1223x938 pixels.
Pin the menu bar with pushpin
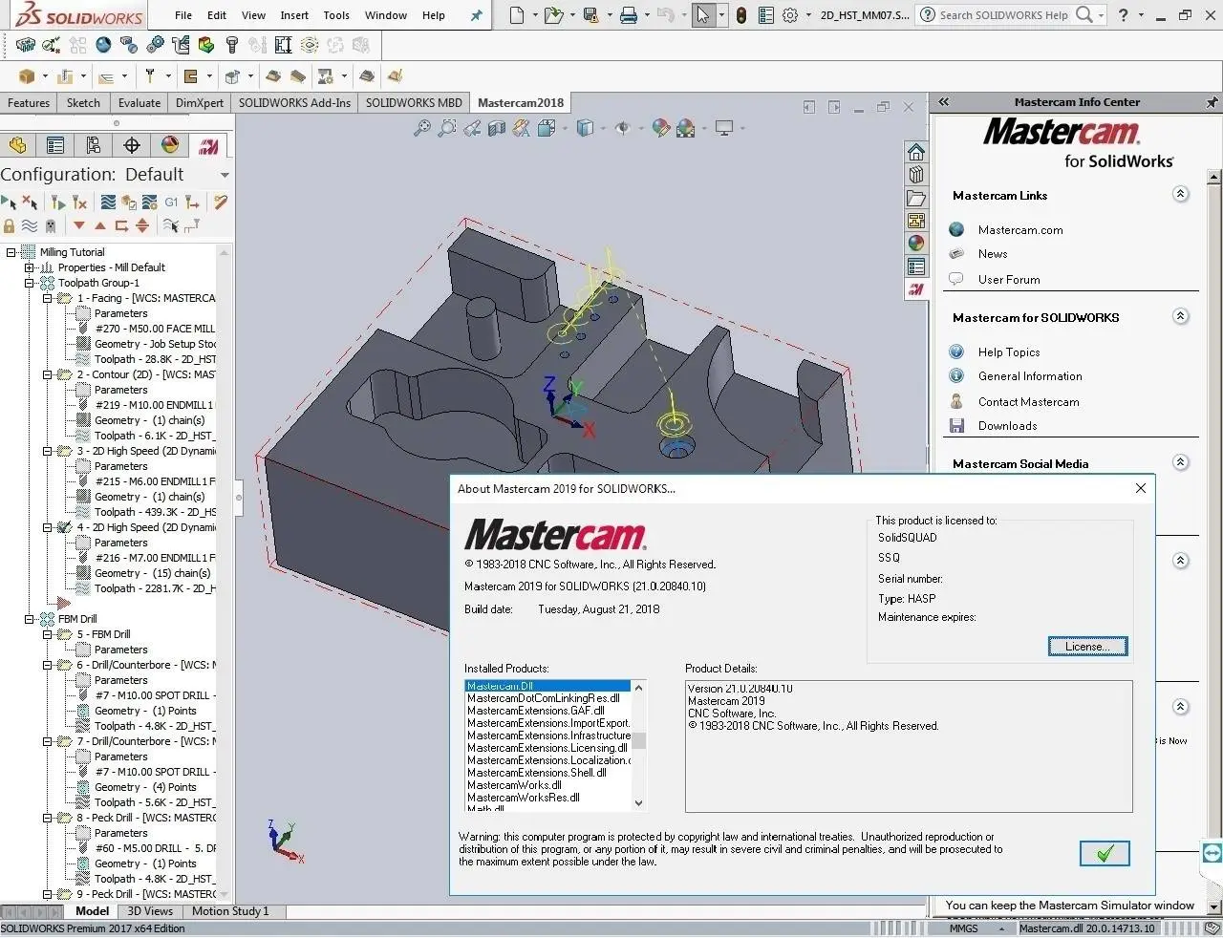tap(477, 15)
